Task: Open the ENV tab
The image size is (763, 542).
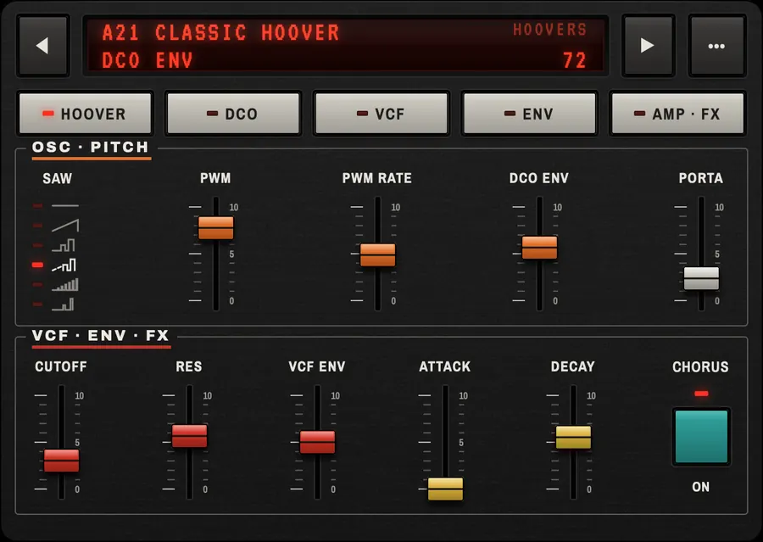Action: pyautogui.click(x=530, y=114)
